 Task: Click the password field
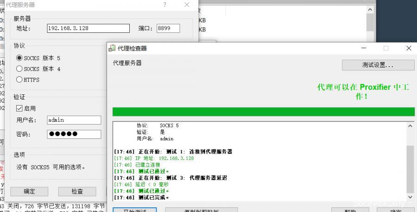point(74,134)
